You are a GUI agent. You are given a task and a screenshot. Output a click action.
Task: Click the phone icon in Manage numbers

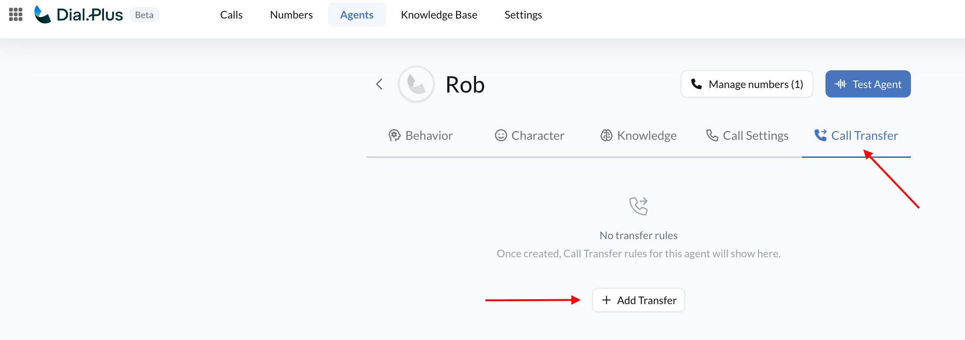point(696,84)
